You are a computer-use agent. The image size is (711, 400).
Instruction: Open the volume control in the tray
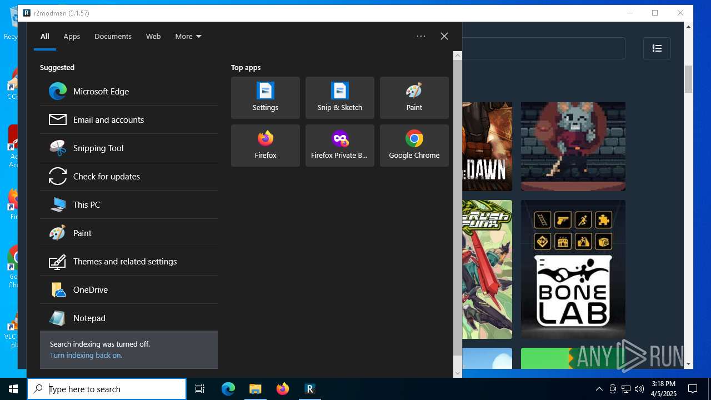(639, 389)
